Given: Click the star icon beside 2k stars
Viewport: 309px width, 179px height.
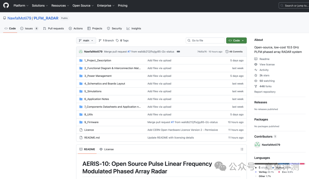Looking at the screenshot, I should click(x=256, y=75).
